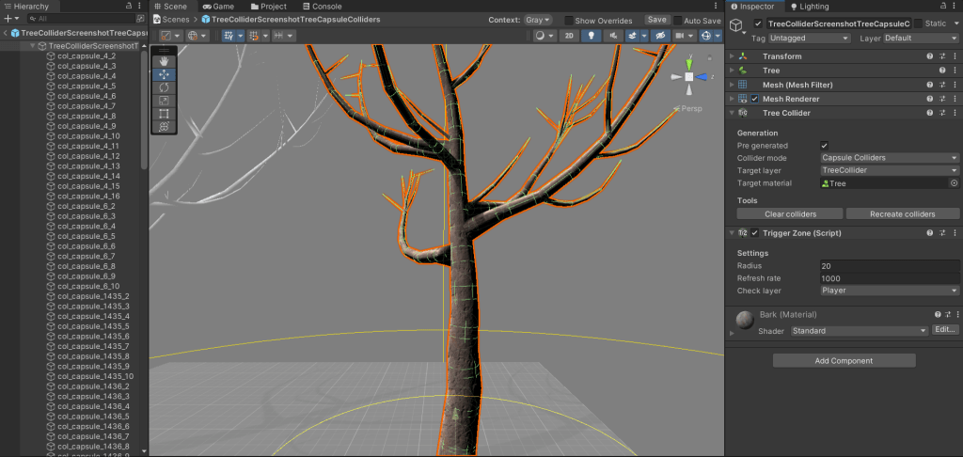Expand the Transform component

tap(733, 56)
